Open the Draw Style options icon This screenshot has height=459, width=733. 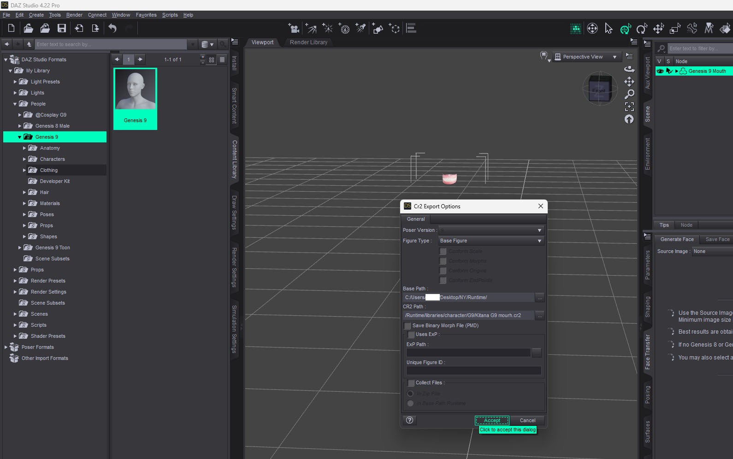pyautogui.click(x=545, y=57)
